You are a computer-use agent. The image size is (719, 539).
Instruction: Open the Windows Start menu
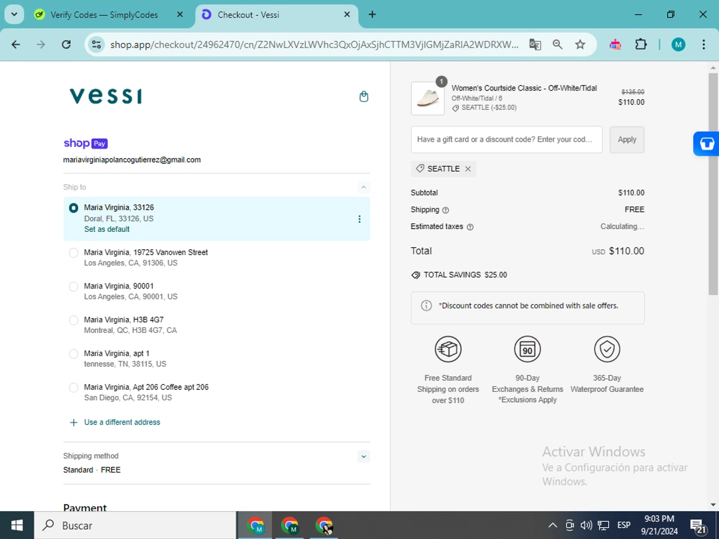pyautogui.click(x=17, y=525)
